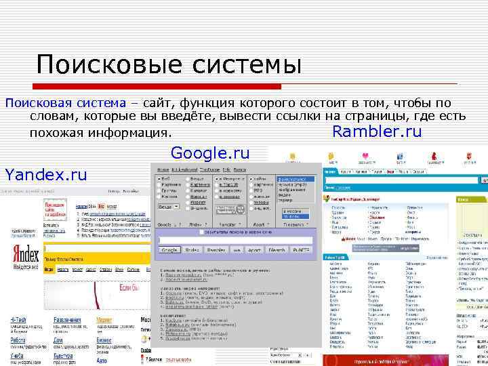
Task: Select the active blue search tab on Rambler
Action: (x=329, y=171)
